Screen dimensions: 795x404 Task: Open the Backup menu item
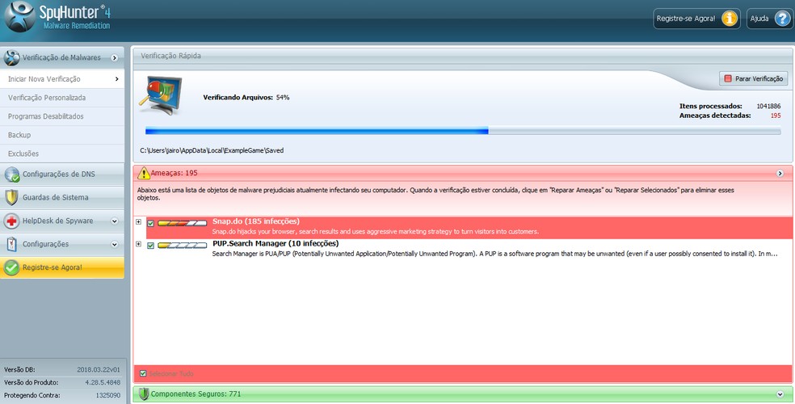62,136
